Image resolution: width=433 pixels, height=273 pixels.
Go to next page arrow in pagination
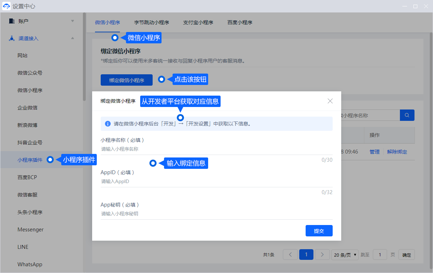[322, 255]
